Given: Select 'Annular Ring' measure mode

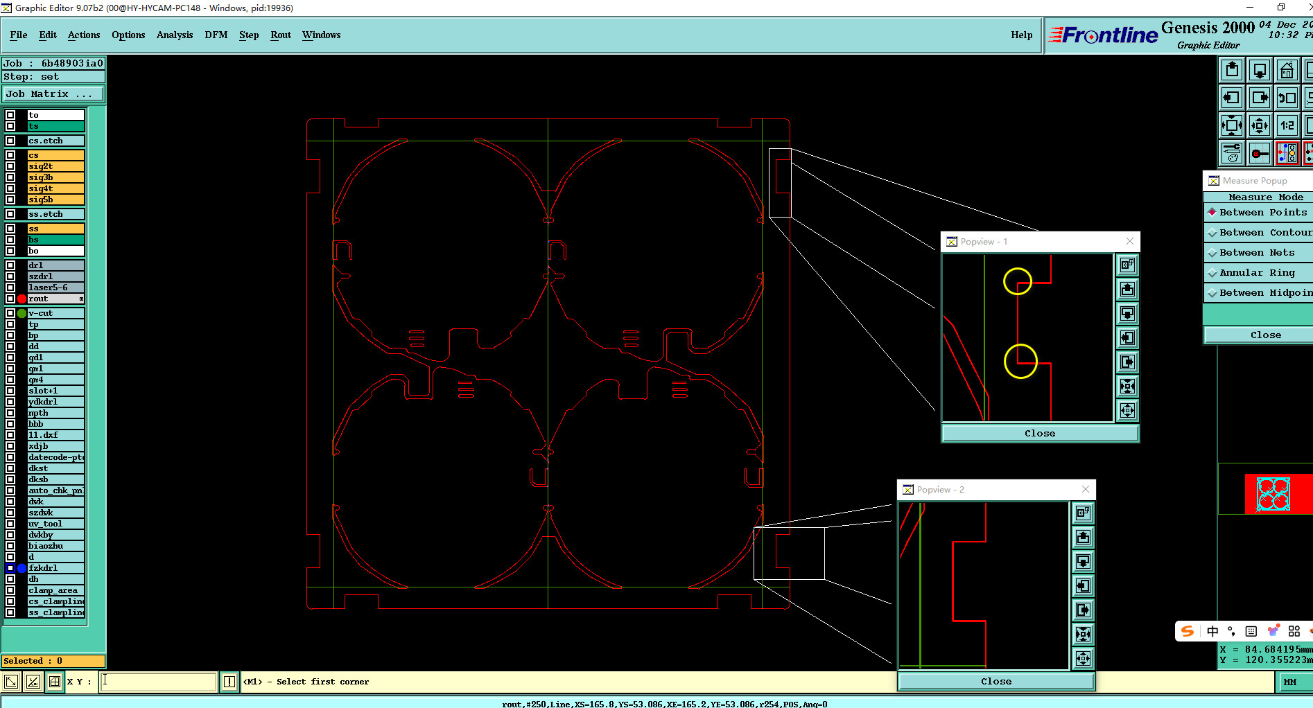Looking at the screenshot, I should (1258, 273).
